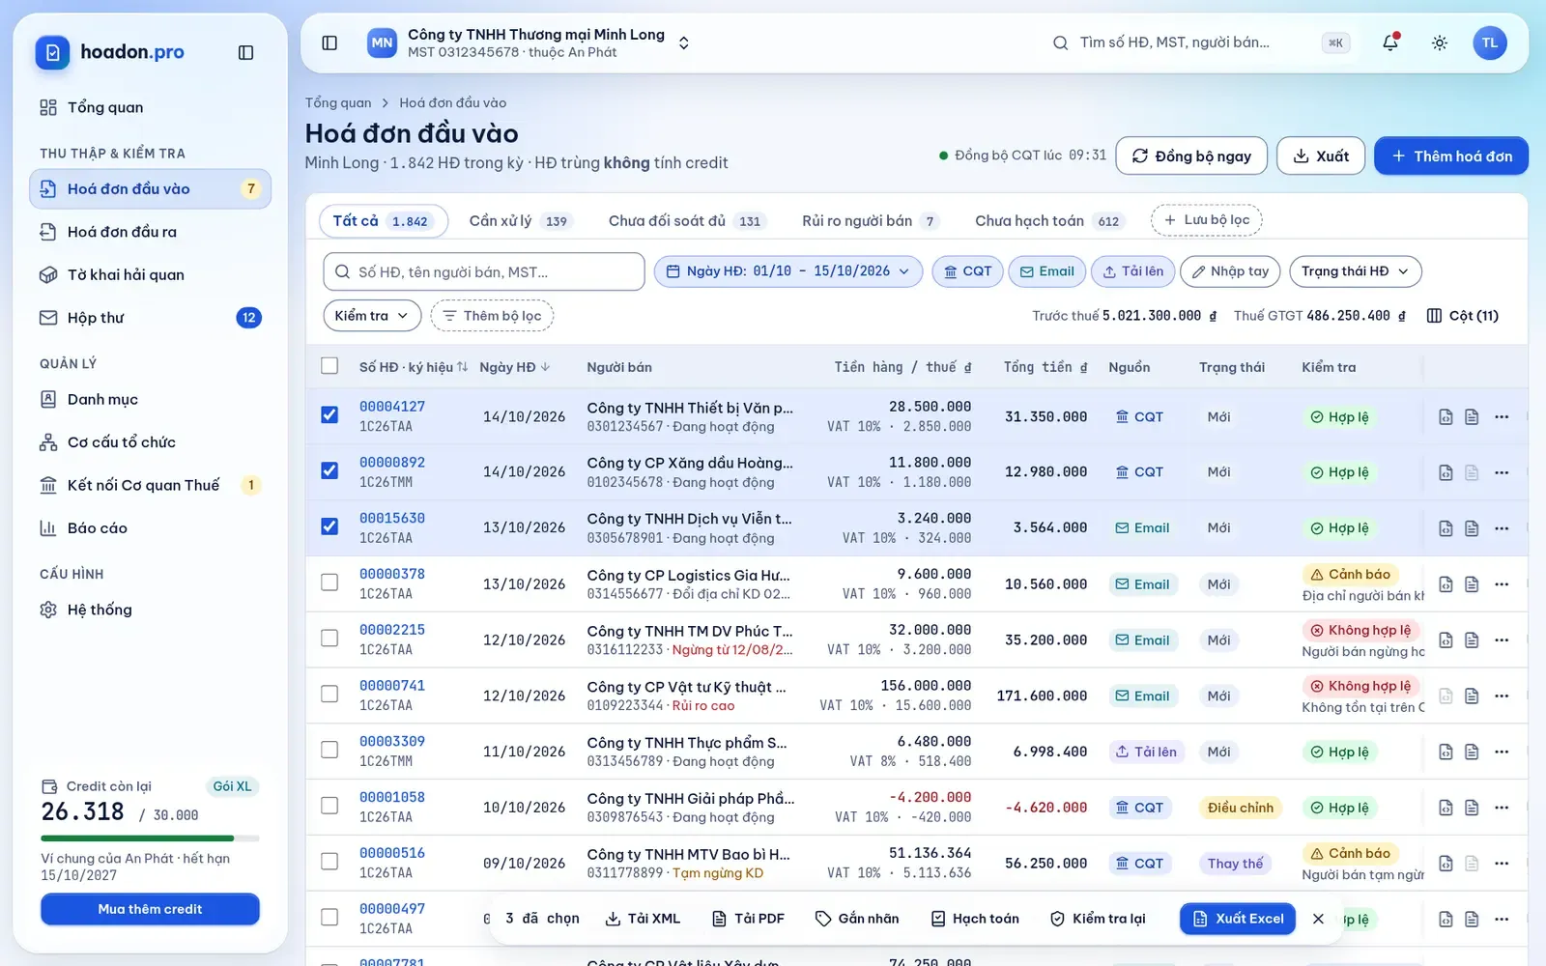
Task: Click Hạch toán in selection bar
Action: [x=976, y=919]
